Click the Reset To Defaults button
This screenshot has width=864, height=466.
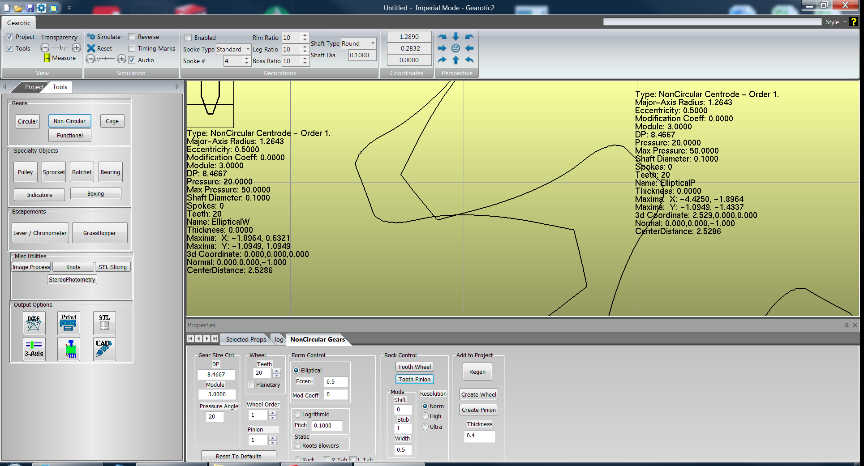pos(238,456)
